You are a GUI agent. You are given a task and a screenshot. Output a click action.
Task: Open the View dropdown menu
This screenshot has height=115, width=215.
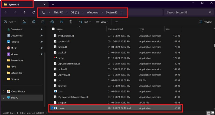[x=102, y=22]
